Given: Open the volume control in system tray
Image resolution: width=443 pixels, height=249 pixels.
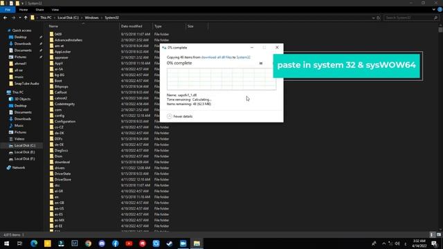Looking at the screenshot, I should click(397, 243).
